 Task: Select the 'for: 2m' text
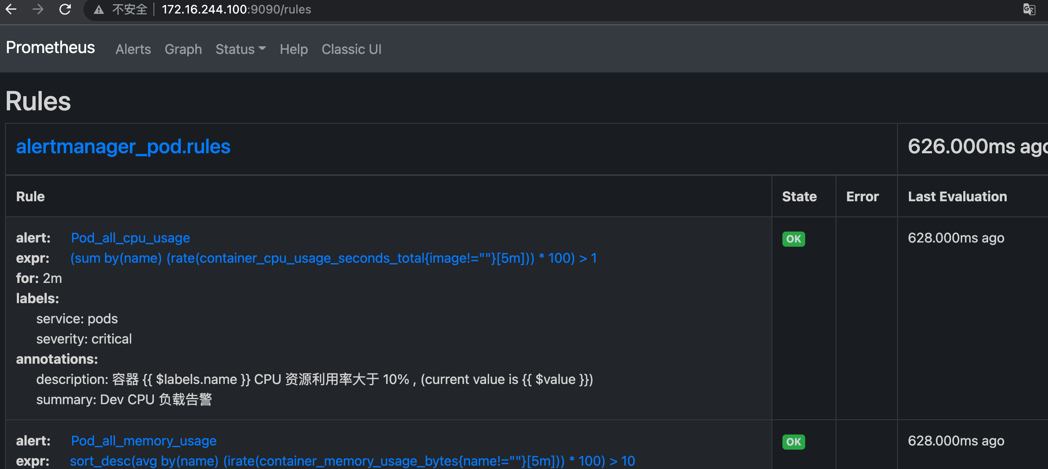[39, 278]
